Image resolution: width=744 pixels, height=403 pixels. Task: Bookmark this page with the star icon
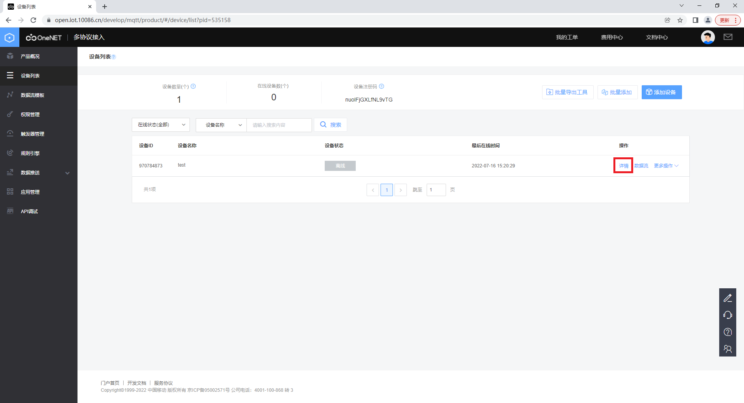point(680,20)
